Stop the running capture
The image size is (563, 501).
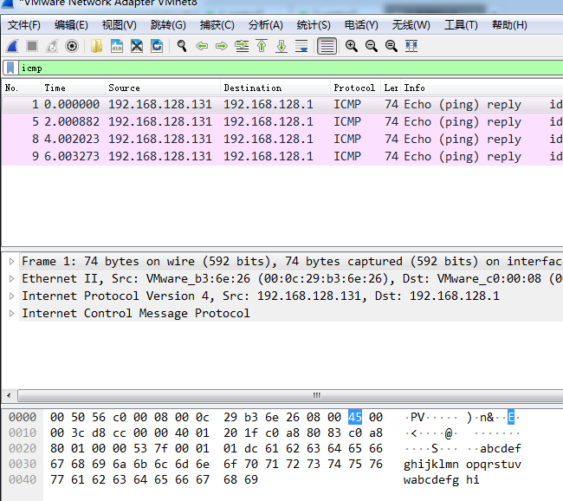tap(32, 46)
